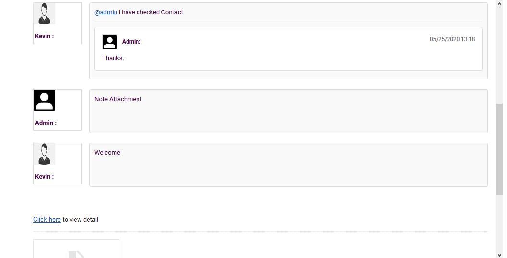Select the Admin: name in the Thanks reply

click(x=131, y=41)
